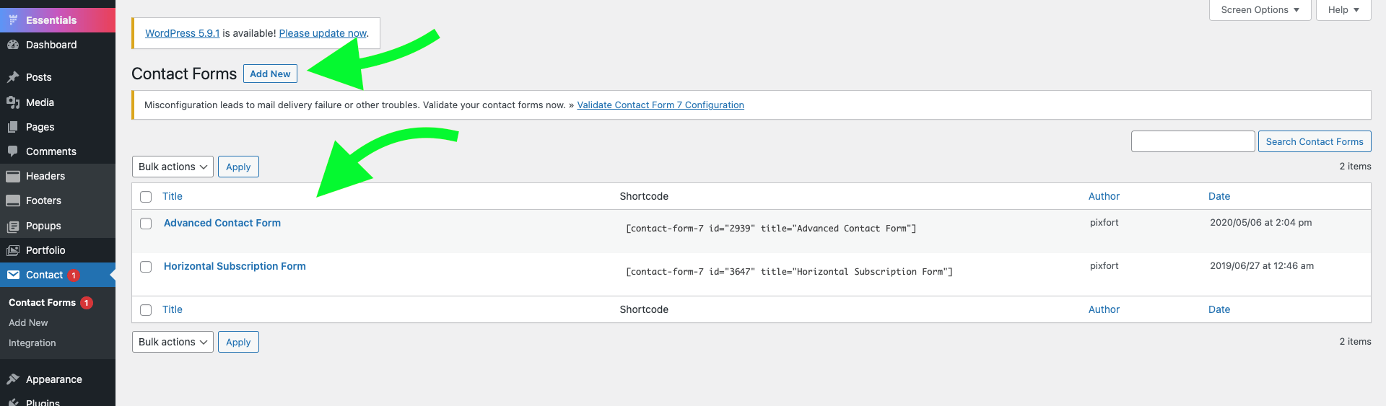Open the top Bulk actions dropdown
This screenshot has height=406, width=1386.
(x=173, y=167)
